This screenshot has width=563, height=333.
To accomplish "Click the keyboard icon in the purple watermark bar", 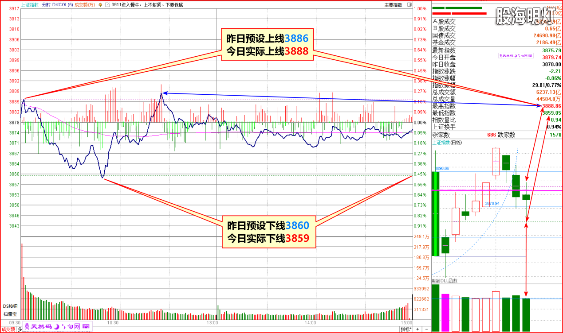I will [86, 326].
